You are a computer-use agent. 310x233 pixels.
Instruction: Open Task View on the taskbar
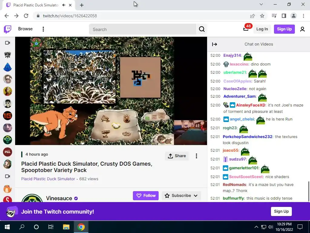(x=51, y=227)
